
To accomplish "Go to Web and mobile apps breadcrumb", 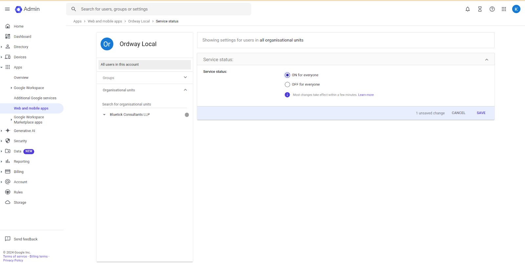I will 105,21.
